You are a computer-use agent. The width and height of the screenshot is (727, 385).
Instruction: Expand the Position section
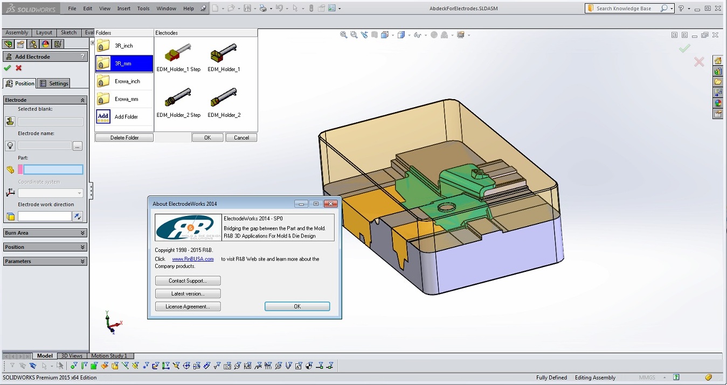point(82,247)
